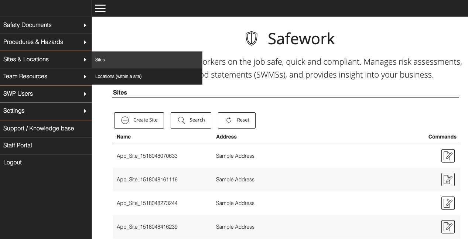Select site name App_Site_1518048070633
The height and width of the screenshot is (239, 468).
click(147, 156)
